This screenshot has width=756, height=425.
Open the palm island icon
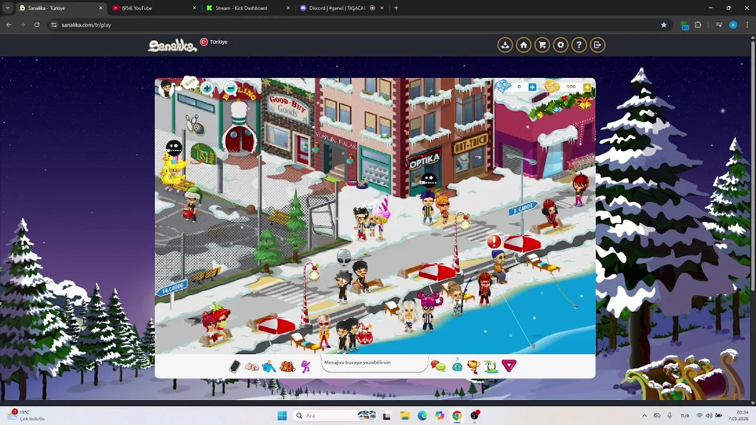491,367
